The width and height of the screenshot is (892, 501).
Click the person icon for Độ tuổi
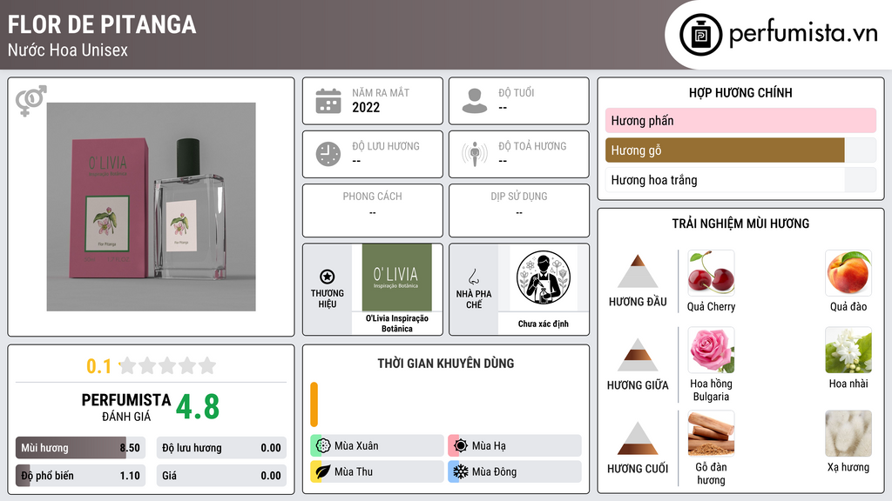[475, 101]
